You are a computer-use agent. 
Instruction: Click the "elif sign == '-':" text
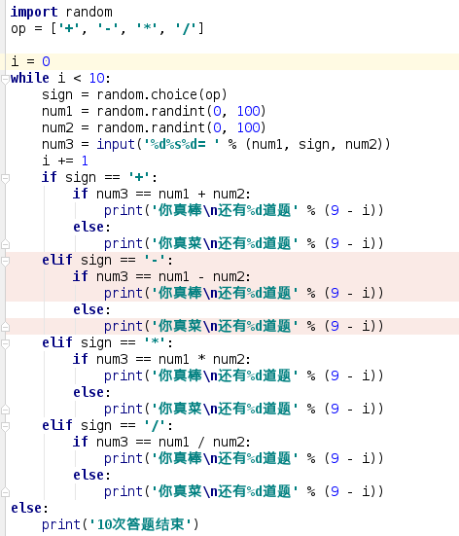(107, 260)
